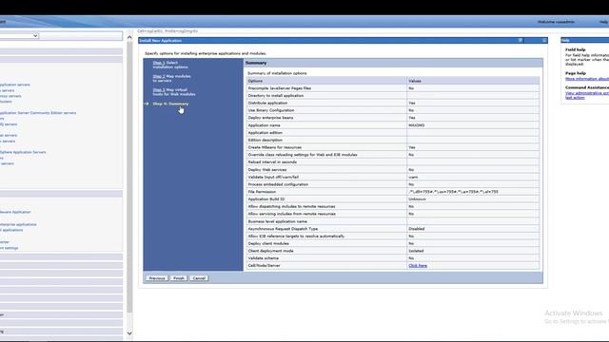Click the 'Process embedded configuration' row
Image resolution: width=609 pixels, height=342 pixels.
[x=393, y=184]
